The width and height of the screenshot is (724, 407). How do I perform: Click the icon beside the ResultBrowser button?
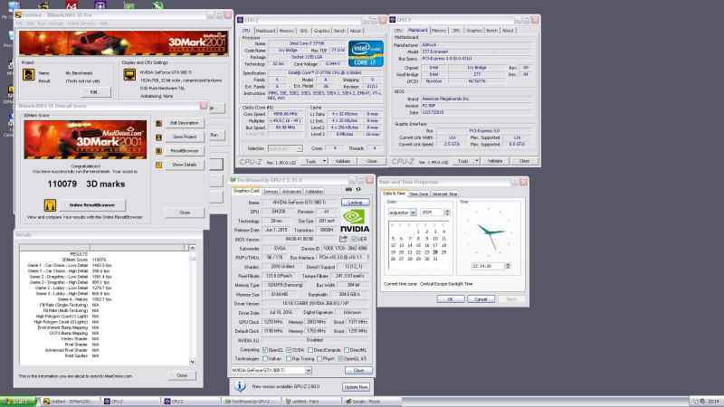[159, 151]
